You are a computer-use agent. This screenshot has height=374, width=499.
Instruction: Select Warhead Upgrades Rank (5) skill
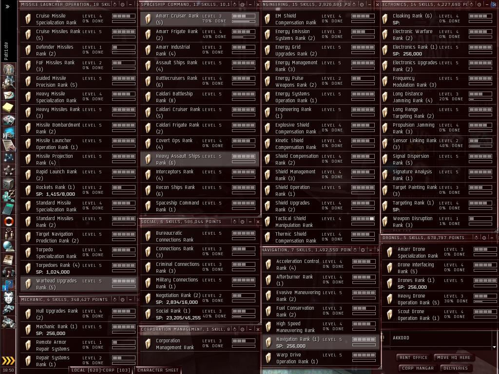[78, 284]
